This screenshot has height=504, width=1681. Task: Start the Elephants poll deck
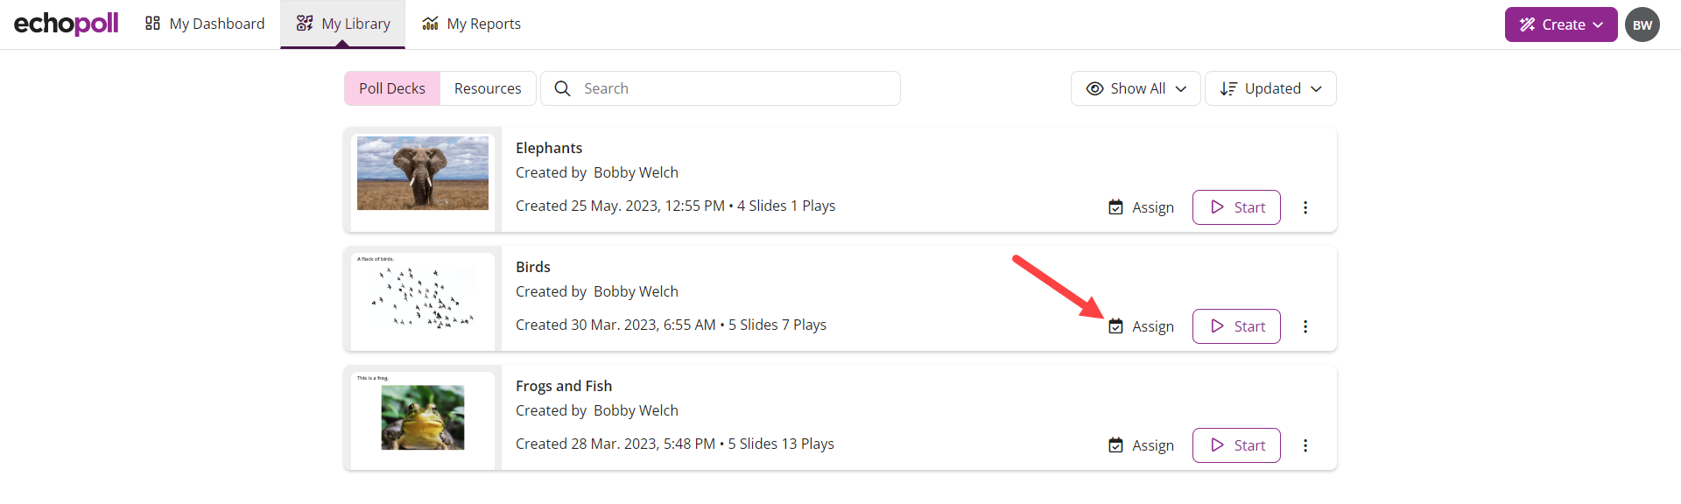1236,207
